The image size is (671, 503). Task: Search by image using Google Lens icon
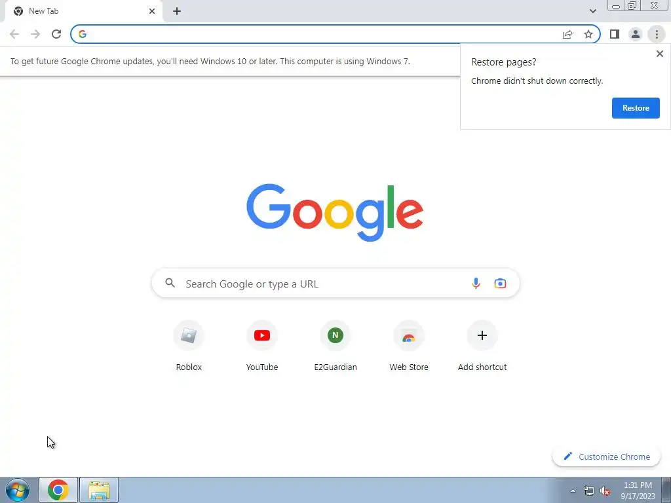[x=500, y=283]
